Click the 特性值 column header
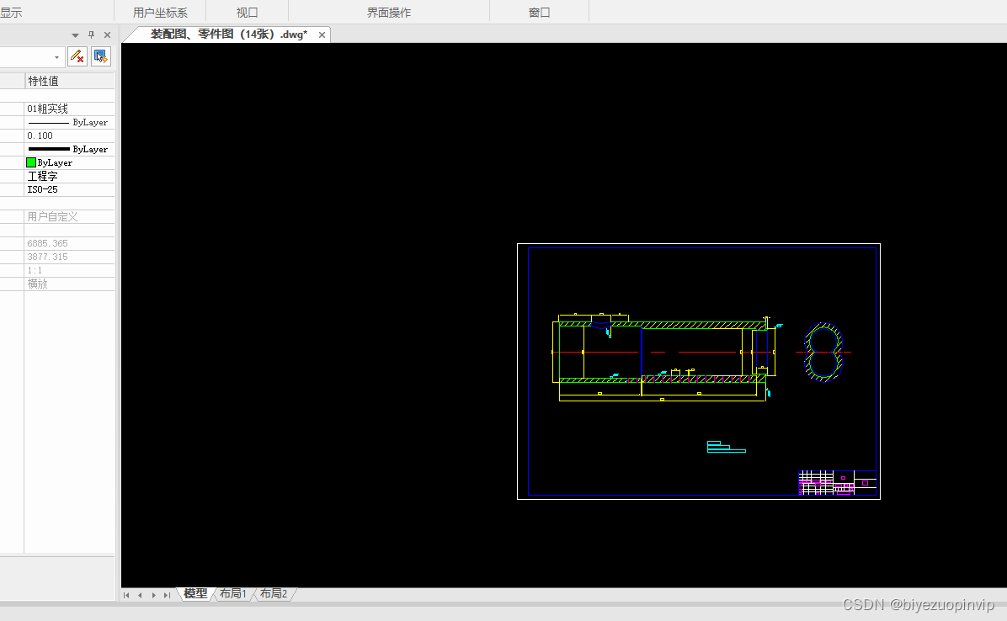 (x=69, y=81)
